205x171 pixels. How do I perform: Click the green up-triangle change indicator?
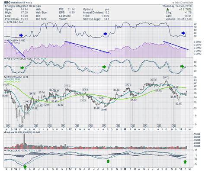167,10
